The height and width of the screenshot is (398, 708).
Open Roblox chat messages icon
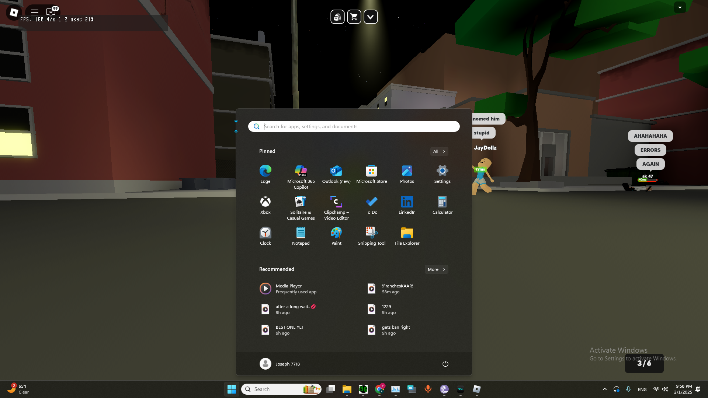[51, 12]
